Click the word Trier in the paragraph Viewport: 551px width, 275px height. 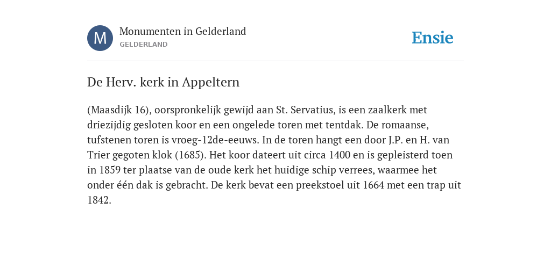click(x=98, y=155)
